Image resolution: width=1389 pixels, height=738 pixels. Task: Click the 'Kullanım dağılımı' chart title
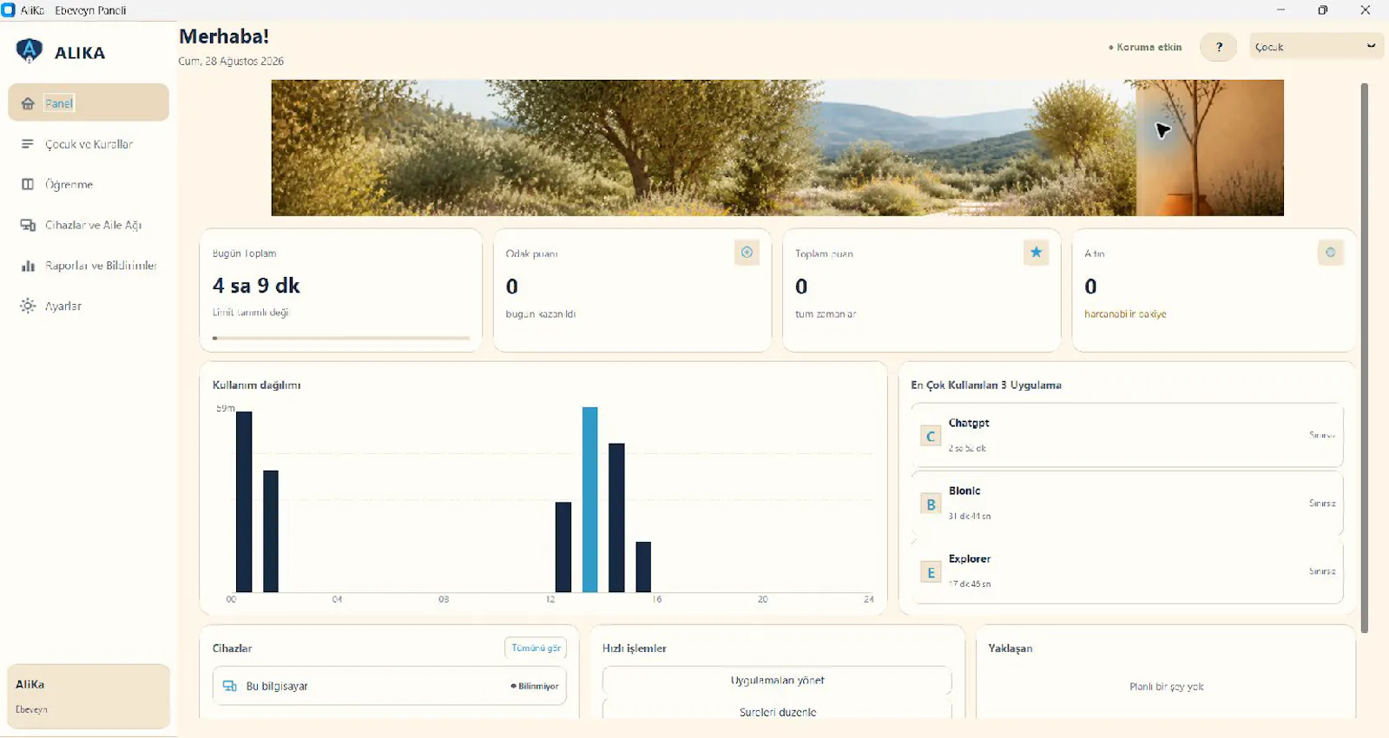[256, 385]
